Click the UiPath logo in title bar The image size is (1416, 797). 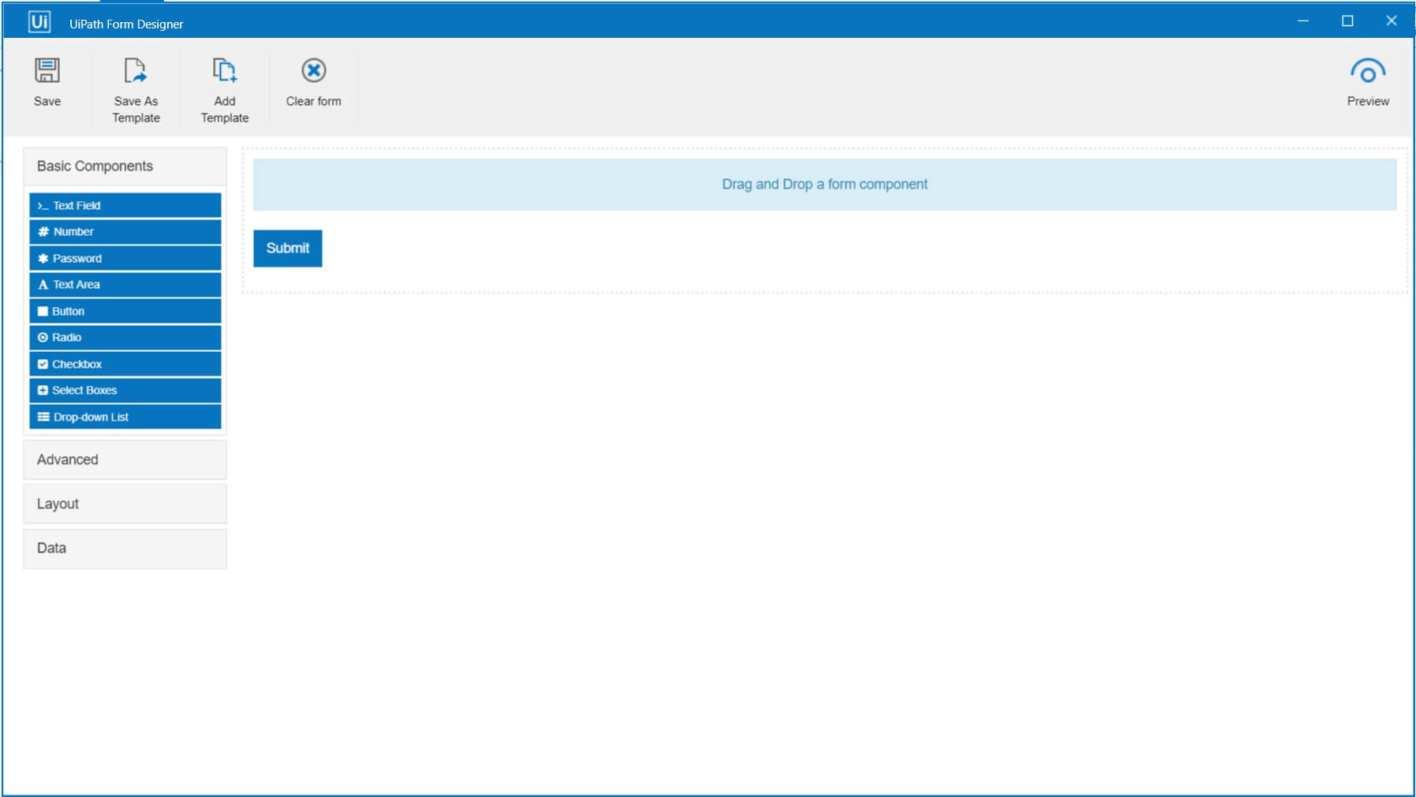click(x=39, y=21)
